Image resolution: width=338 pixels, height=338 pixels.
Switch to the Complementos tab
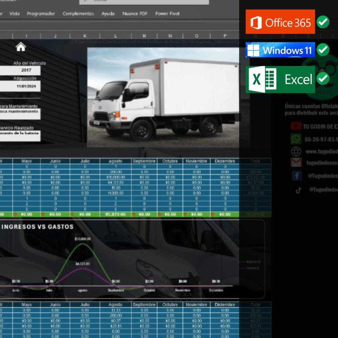(x=78, y=14)
